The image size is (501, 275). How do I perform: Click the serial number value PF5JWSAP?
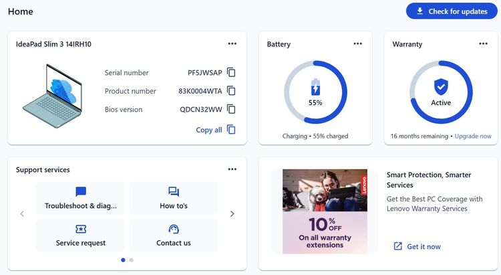(205, 73)
